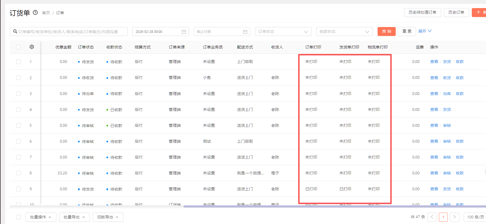486x224 pixels.
Task: Change the 100 条/页 page size
Action: coord(475,217)
